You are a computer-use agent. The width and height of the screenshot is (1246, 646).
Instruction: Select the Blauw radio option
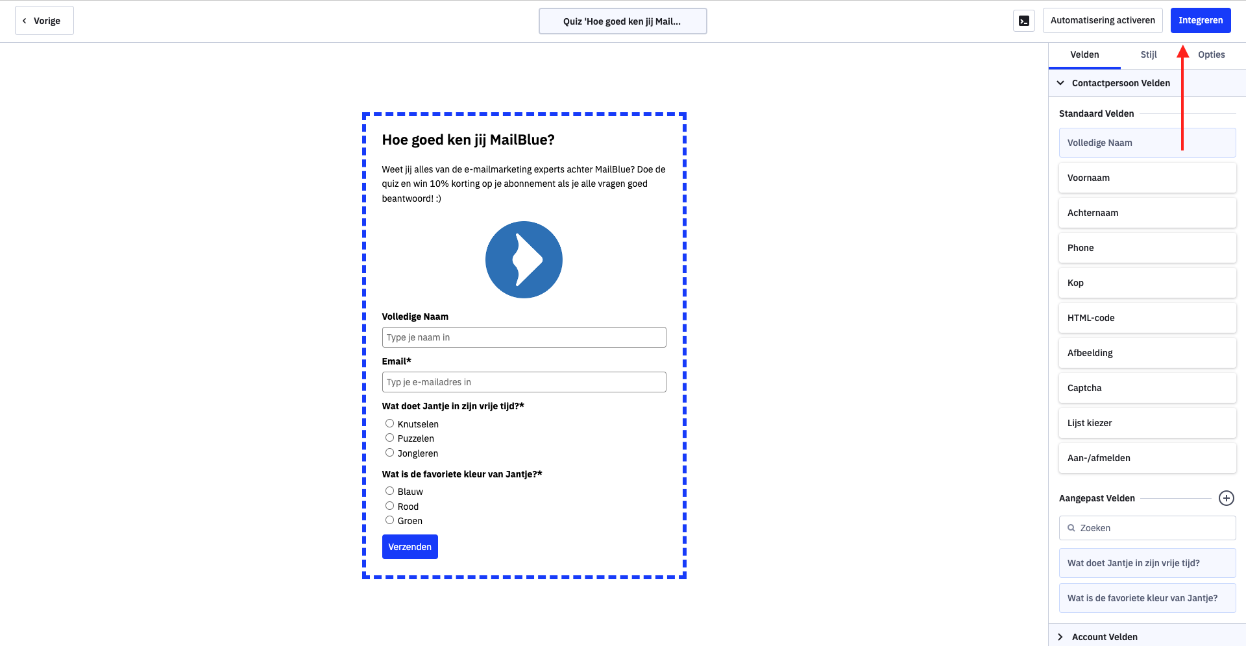389,491
